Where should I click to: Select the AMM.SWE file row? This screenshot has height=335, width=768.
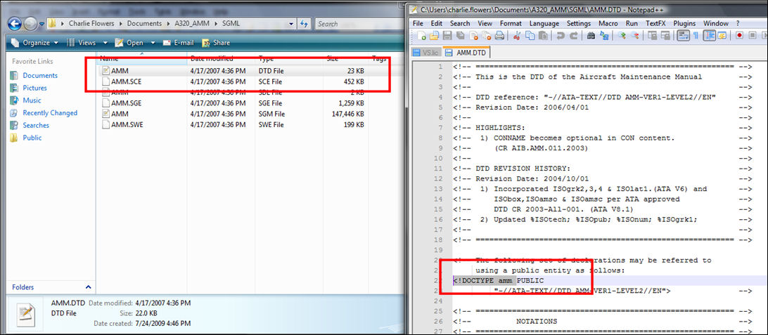(233, 124)
